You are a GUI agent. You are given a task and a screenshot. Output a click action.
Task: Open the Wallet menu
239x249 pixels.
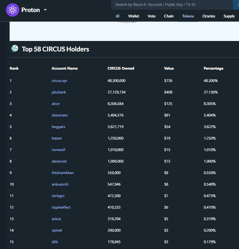pos(134,16)
